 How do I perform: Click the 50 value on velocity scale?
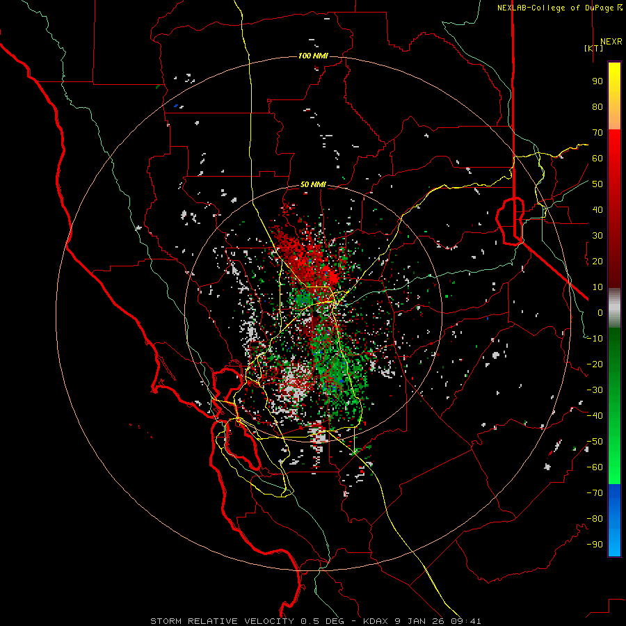point(597,184)
